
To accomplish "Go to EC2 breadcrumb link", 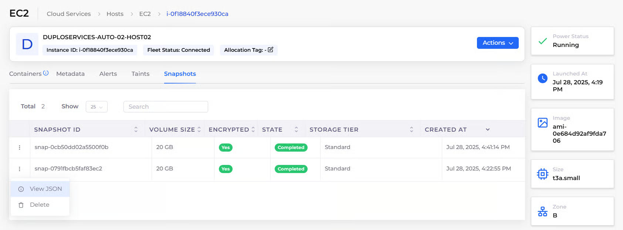I will (145, 14).
